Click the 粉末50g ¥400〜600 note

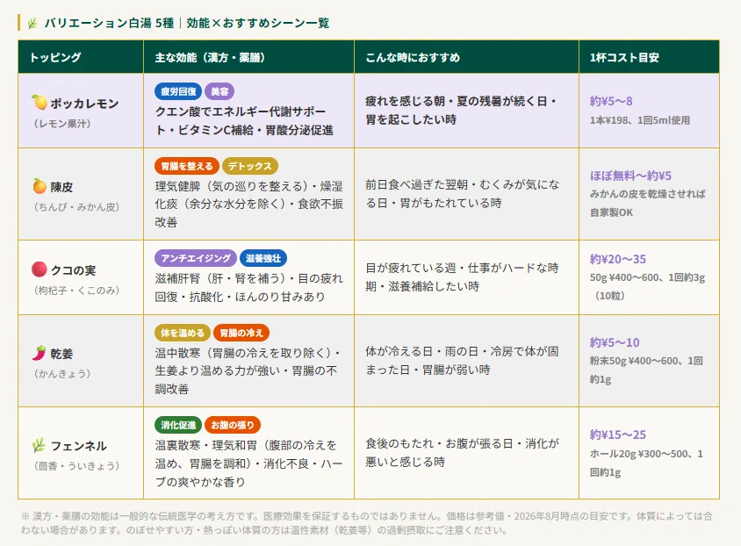pos(633,361)
